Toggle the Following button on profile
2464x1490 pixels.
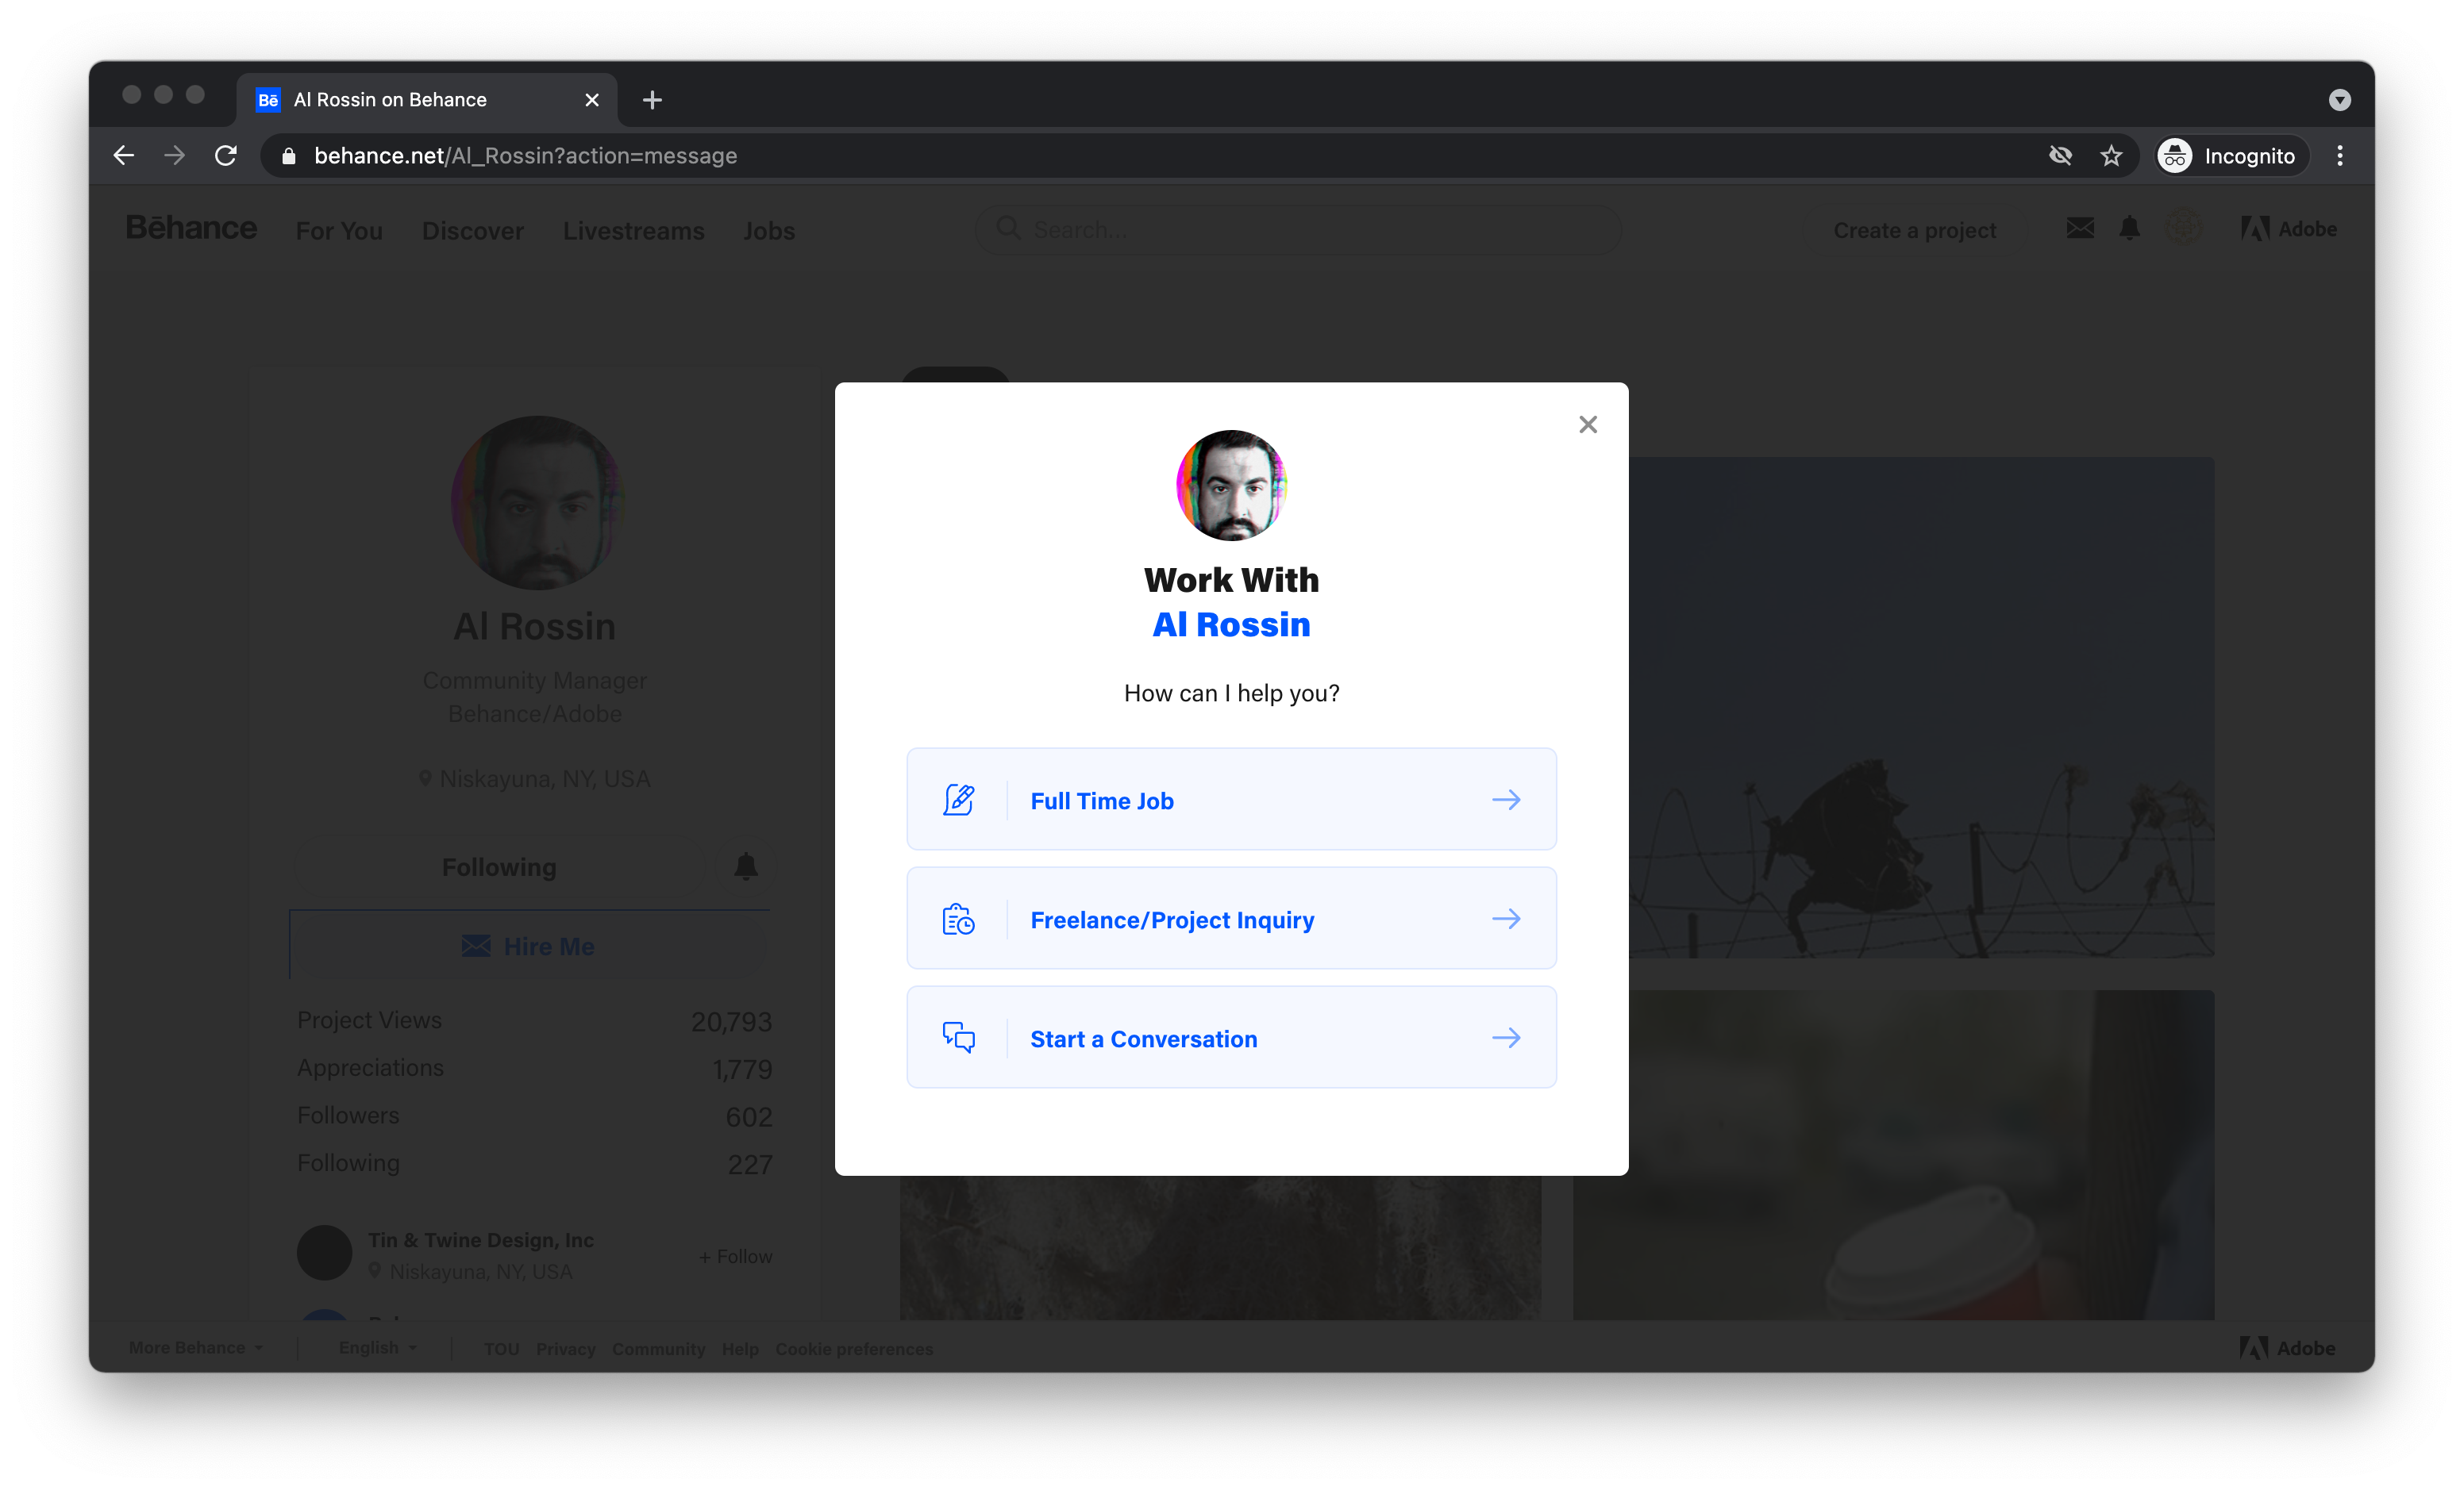(499, 867)
